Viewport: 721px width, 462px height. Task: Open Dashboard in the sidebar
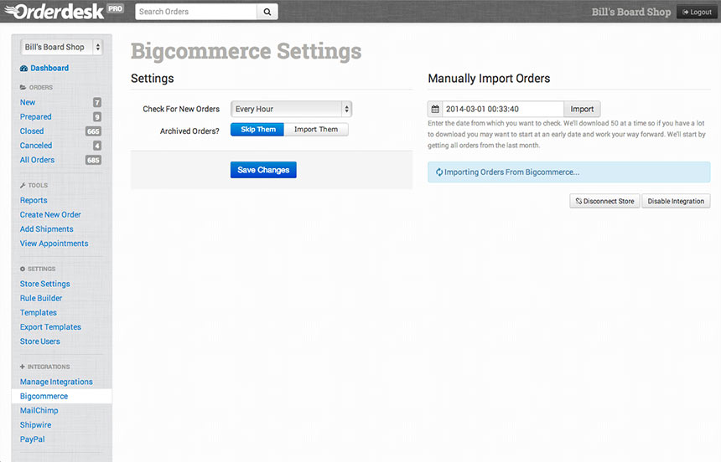[x=49, y=69]
